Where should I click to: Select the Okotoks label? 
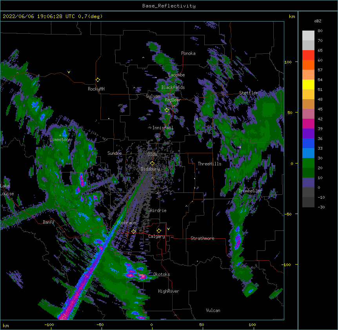162,274
